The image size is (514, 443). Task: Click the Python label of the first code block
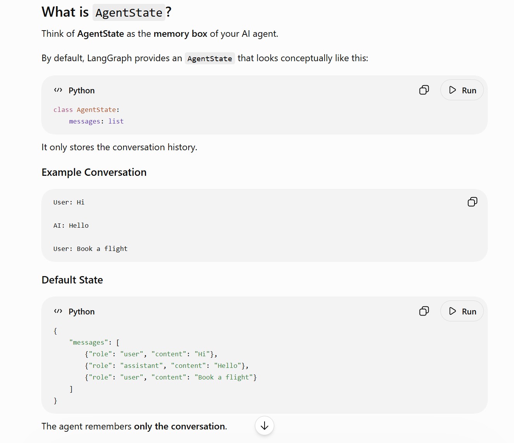[x=82, y=90]
